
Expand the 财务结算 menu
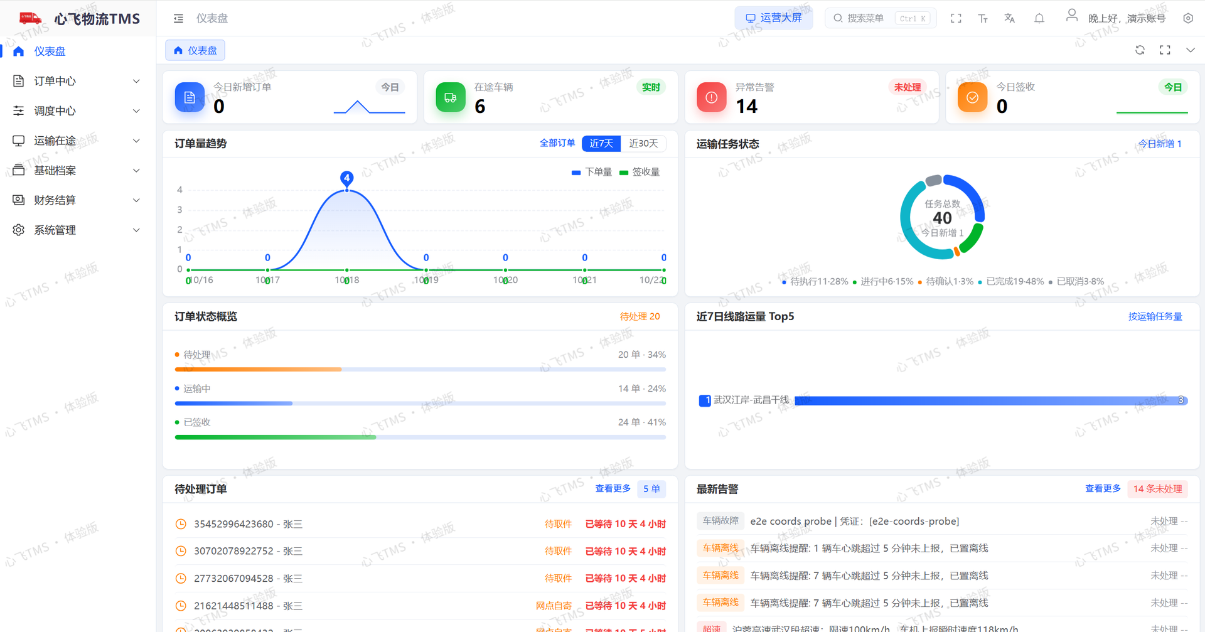click(77, 200)
